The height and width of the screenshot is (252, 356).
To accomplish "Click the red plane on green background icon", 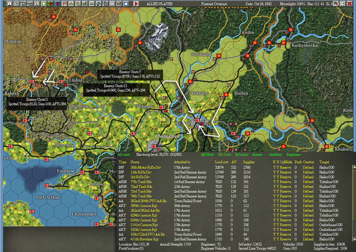I will click(50, 4).
